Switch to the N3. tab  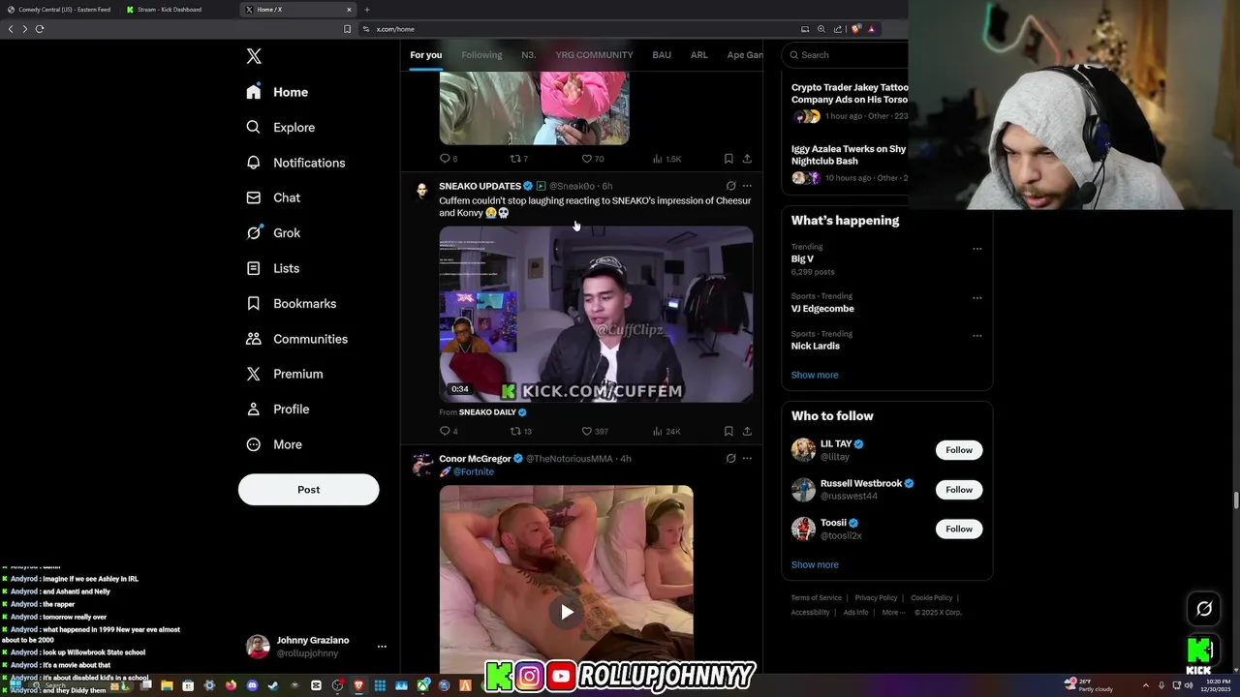(x=529, y=55)
